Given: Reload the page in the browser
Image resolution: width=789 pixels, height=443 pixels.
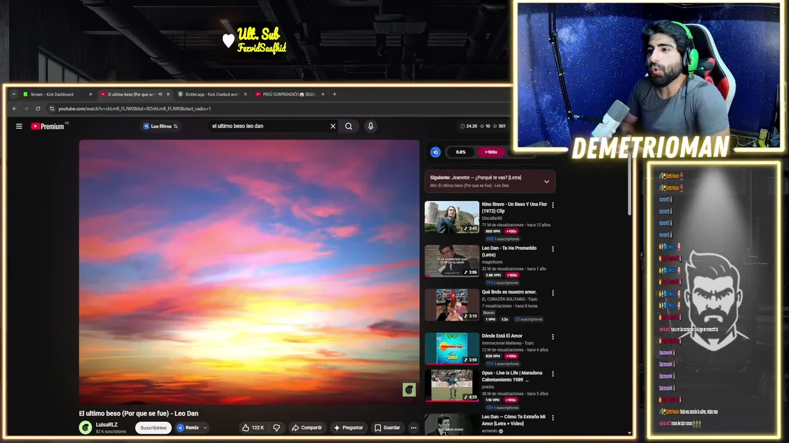Looking at the screenshot, I should point(38,109).
